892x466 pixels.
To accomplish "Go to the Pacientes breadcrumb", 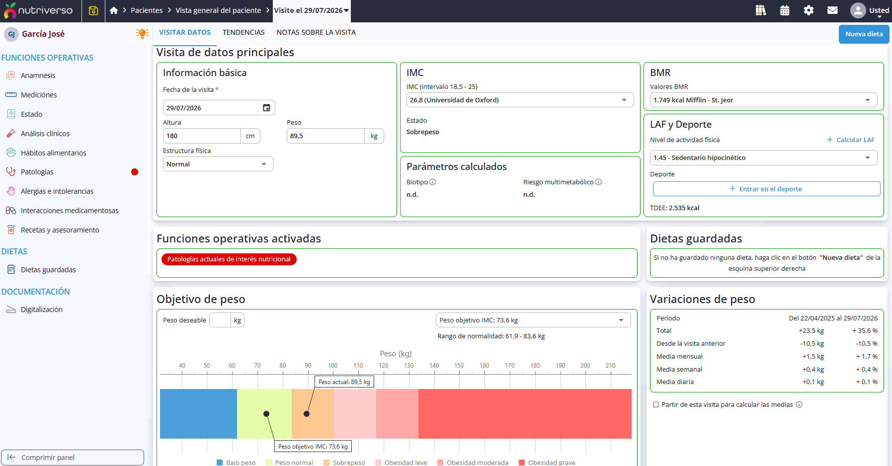I will pos(147,10).
